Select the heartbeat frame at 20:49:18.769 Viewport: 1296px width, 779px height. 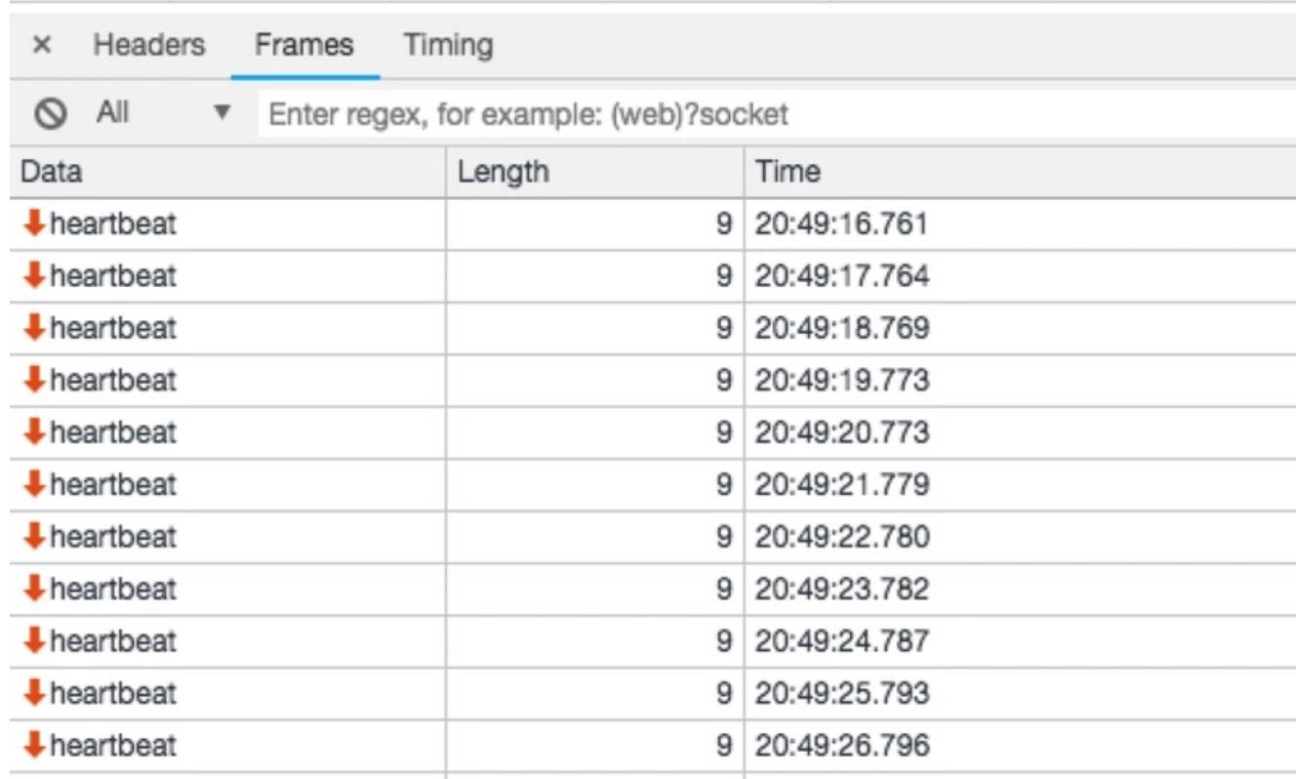click(113, 328)
